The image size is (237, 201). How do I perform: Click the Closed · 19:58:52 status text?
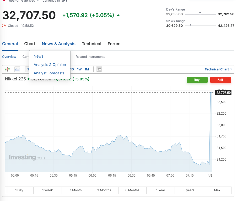tap(21, 26)
